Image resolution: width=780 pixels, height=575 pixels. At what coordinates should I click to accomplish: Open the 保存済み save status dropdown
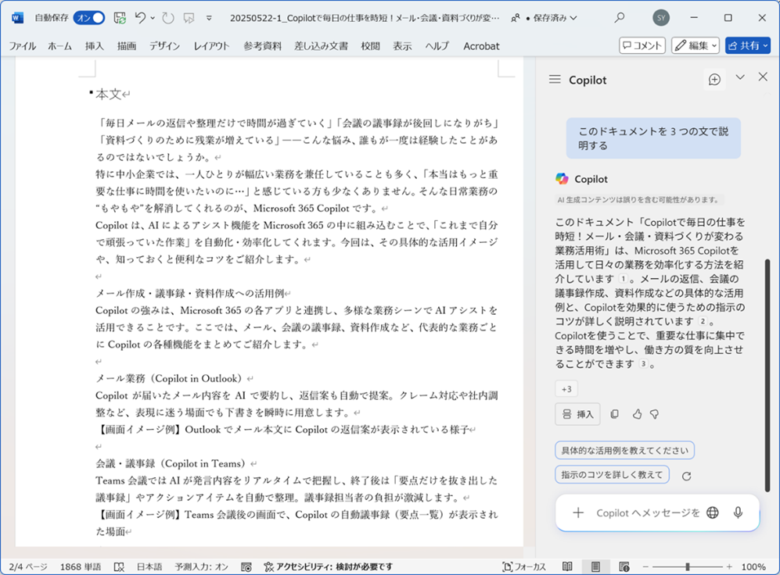pos(555,18)
